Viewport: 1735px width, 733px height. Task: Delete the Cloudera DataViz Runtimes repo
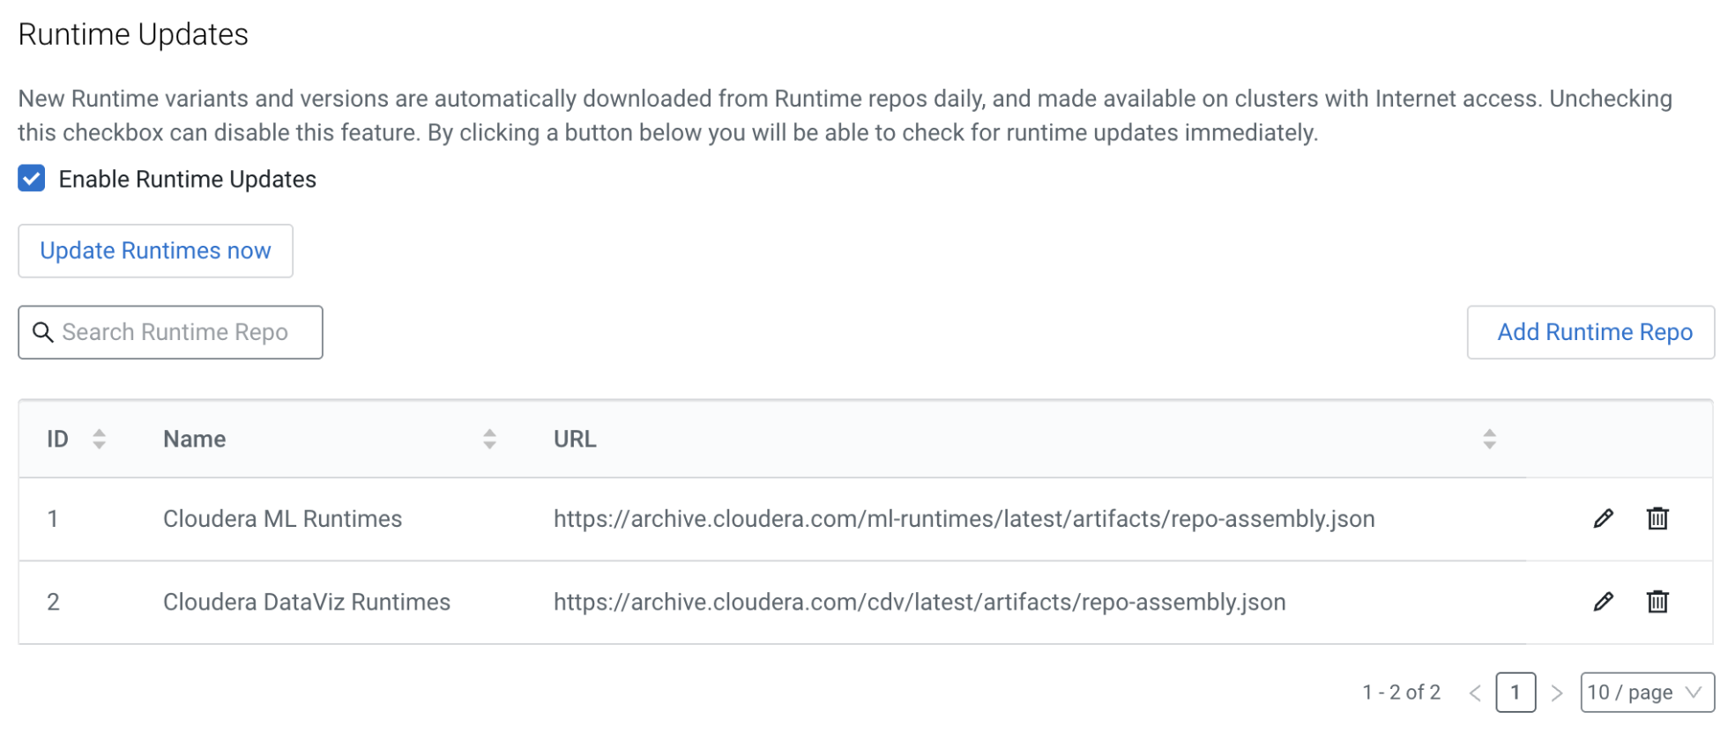[1657, 602]
